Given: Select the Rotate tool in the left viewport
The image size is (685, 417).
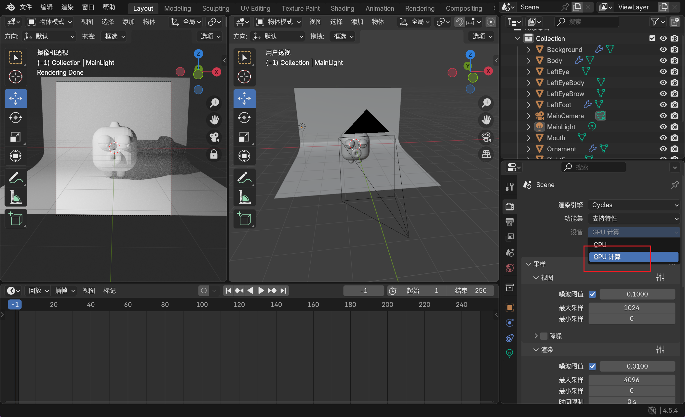Looking at the screenshot, I should pyautogui.click(x=16, y=118).
